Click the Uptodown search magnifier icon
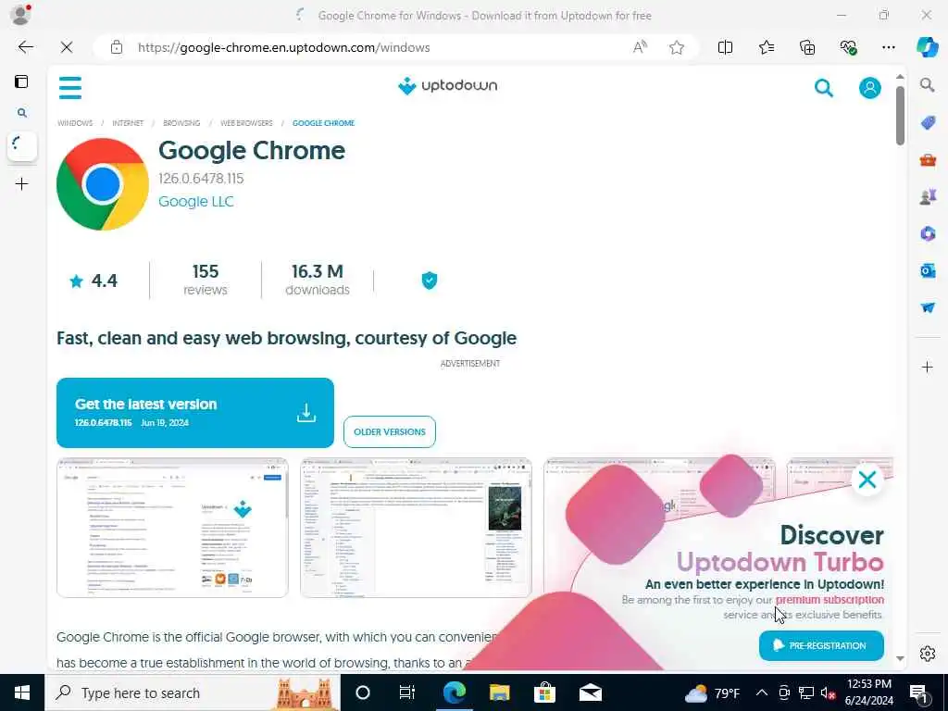 coord(823,88)
